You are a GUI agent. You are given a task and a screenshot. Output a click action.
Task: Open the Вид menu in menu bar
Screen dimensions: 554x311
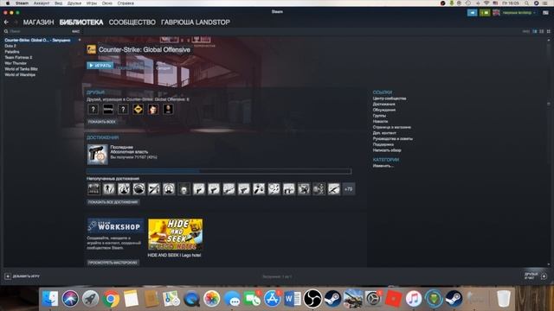pos(58,3)
